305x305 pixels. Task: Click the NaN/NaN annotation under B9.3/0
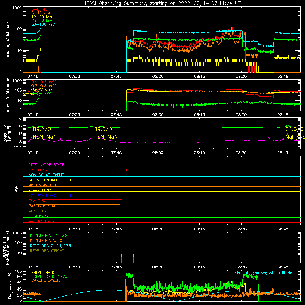[x=106, y=137]
